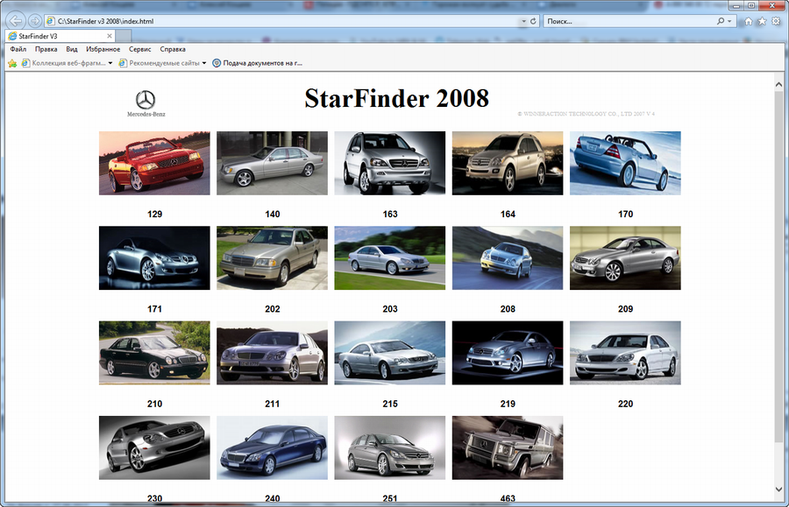The image size is (789, 507).
Task: Open the Tools gear icon
Action: (x=776, y=21)
